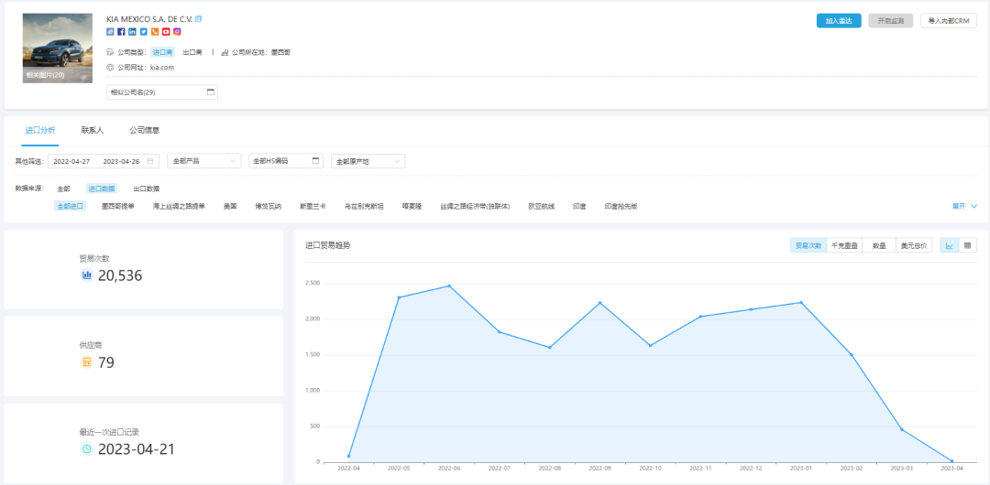Open the YouTube social icon

click(166, 32)
